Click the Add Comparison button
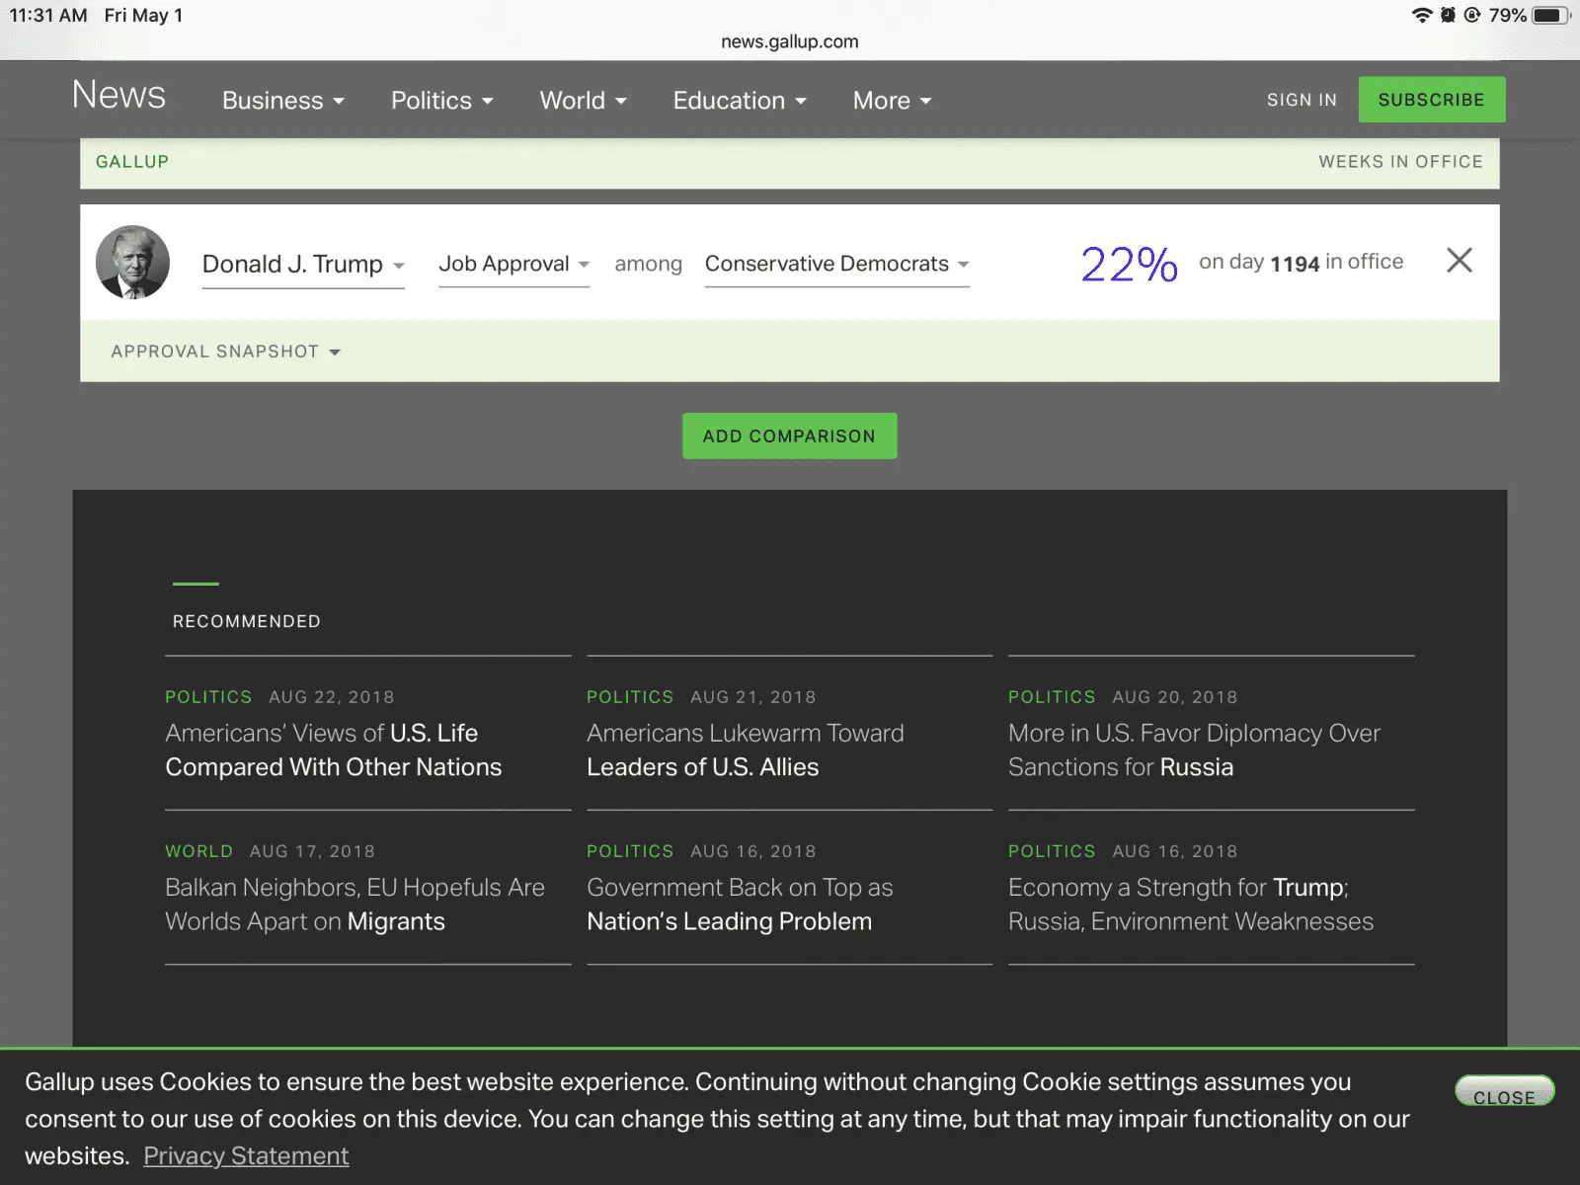The height and width of the screenshot is (1185, 1580). (789, 435)
